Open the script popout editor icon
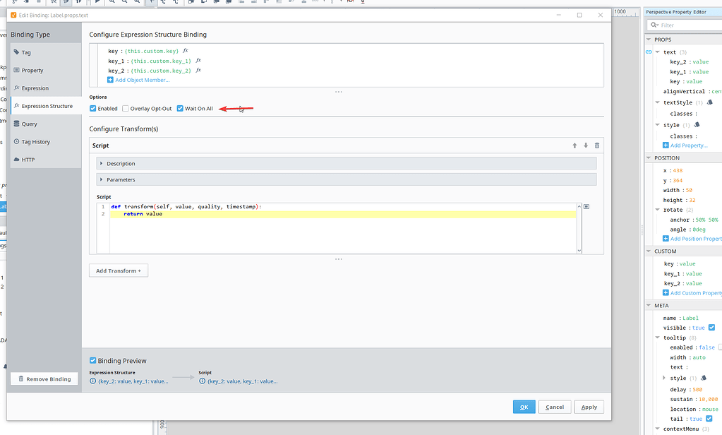Screen dimensions: 722x435 point(586,206)
